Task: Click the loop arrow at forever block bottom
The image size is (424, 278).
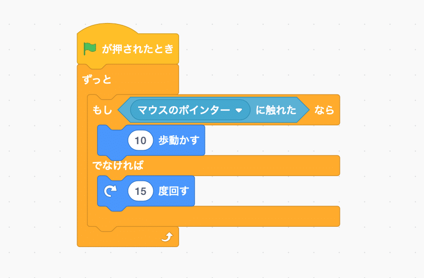Action: pos(167,237)
